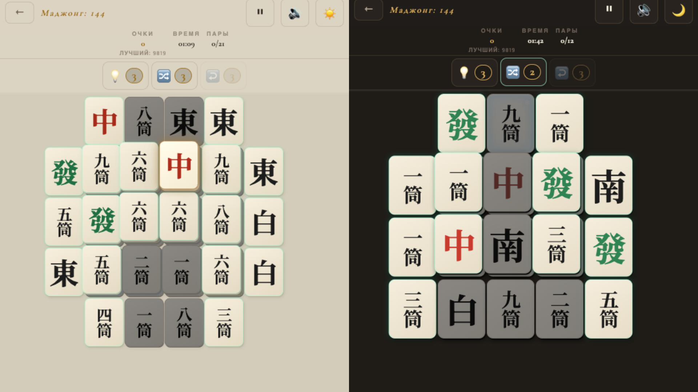This screenshot has height=392, width=698.
Task: Use the lightbulb hint in light panel
Action: click(125, 76)
